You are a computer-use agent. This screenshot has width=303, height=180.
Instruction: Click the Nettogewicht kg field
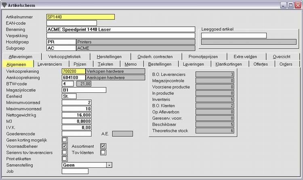tap(77, 115)
